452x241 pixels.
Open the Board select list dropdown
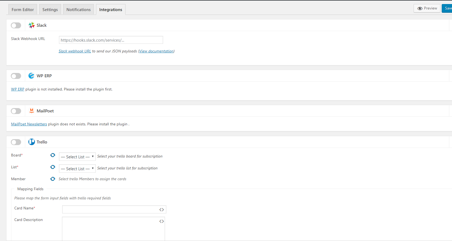[x=77, y=157]
